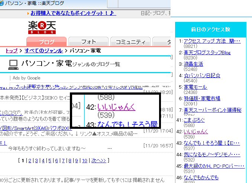Viewport: 252px width, 183px height.
Task: Click the Ads by Google label
Action: click(26, 78)
